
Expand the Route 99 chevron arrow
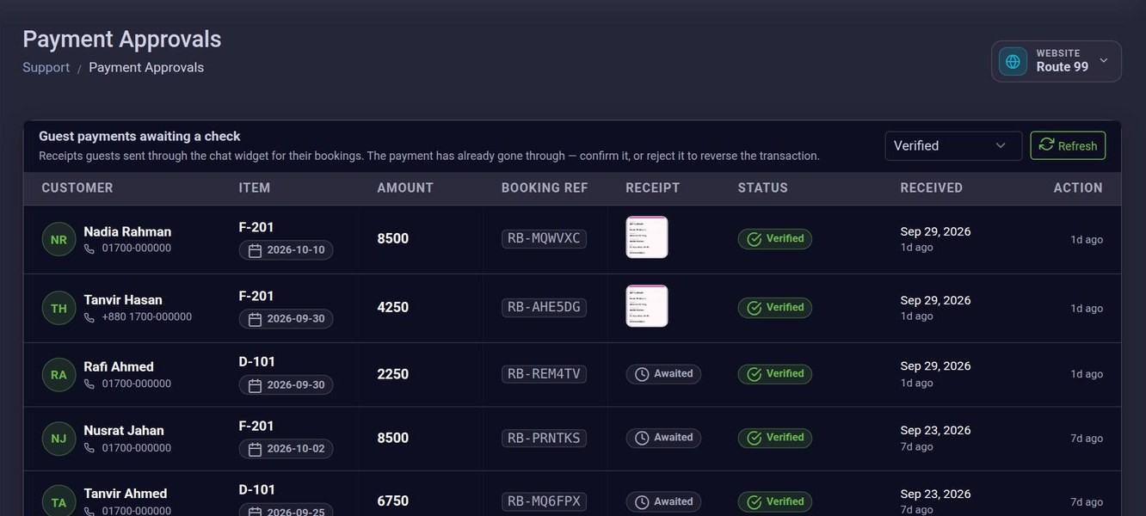(1104, 61)
